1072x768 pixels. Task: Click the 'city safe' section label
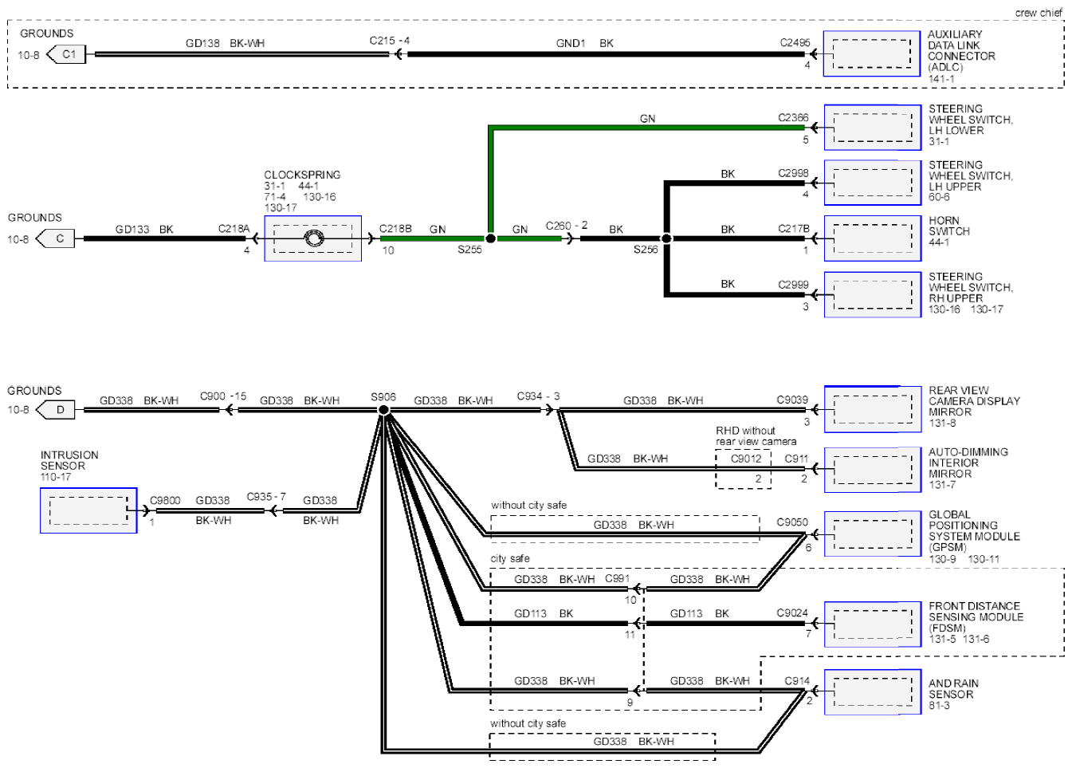coord(510,558)
